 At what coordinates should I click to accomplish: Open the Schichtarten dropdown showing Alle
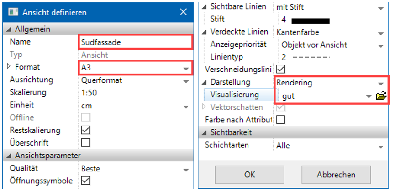pyautogui.click(x=381, y=146)
